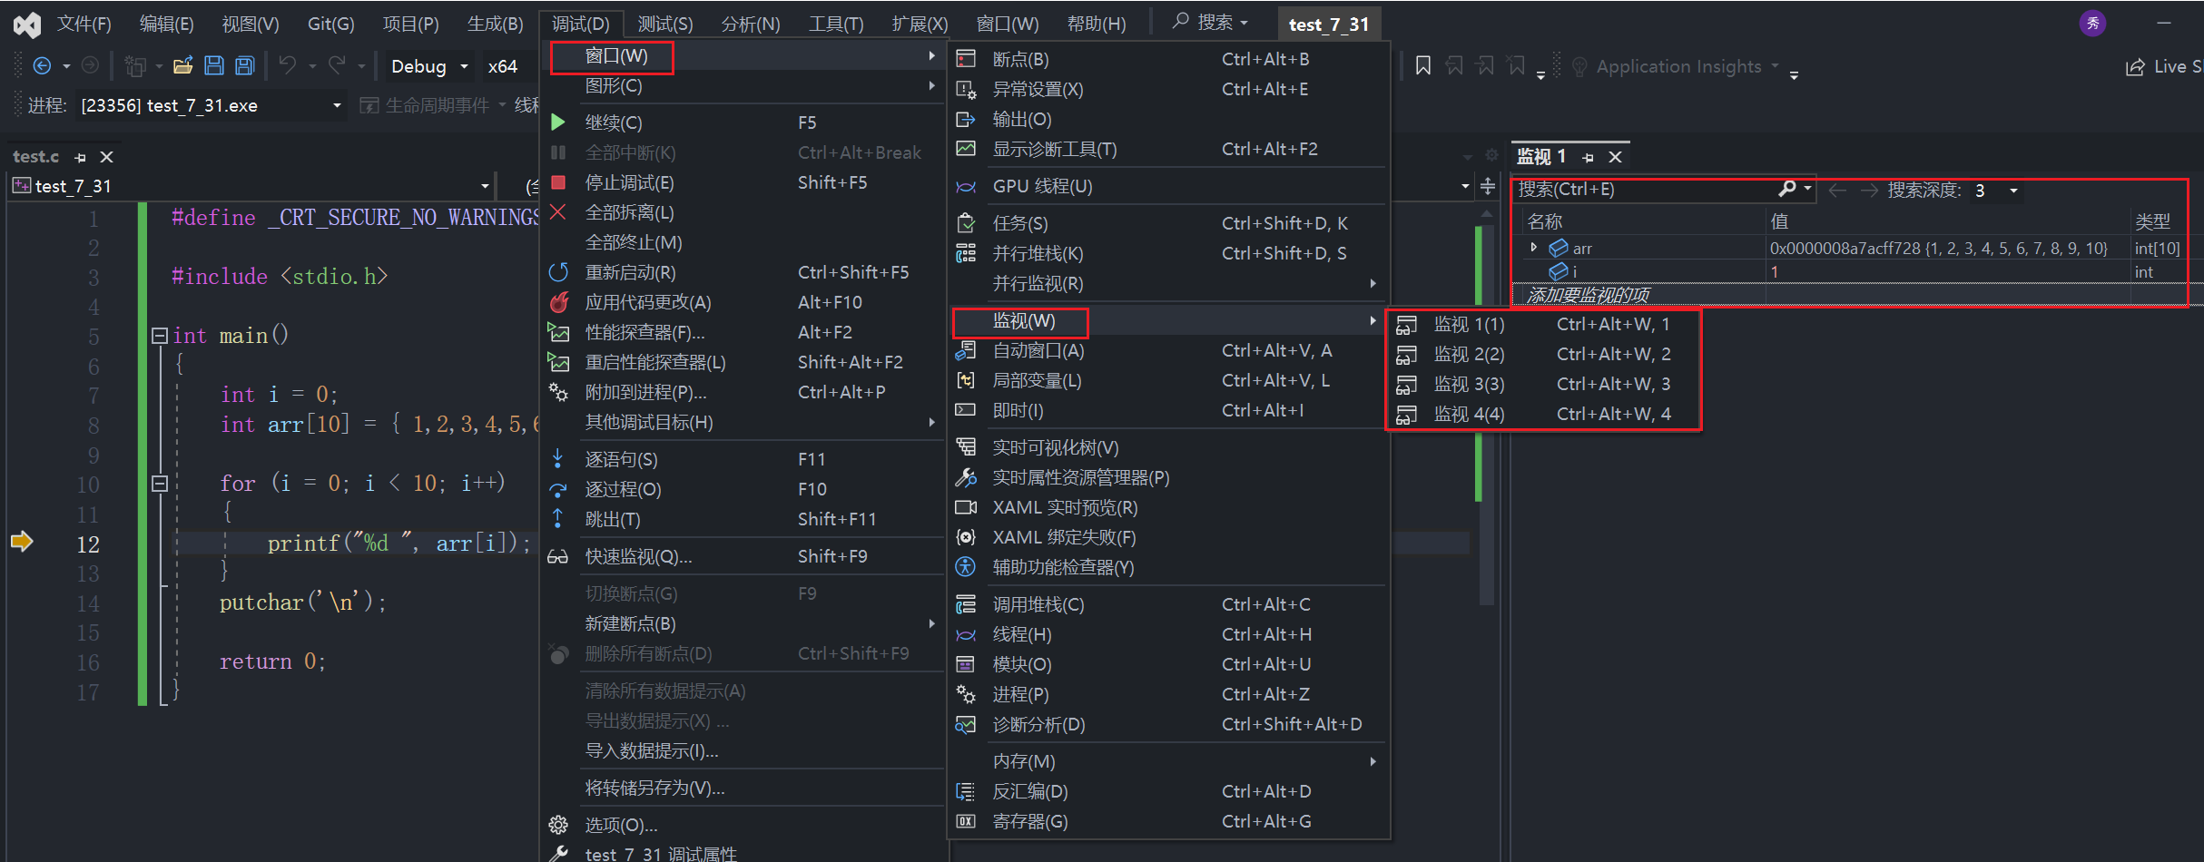Screen dimensions: 2204x862
Task: Click the Options (选项) gear icon
Action: [558, 825]
